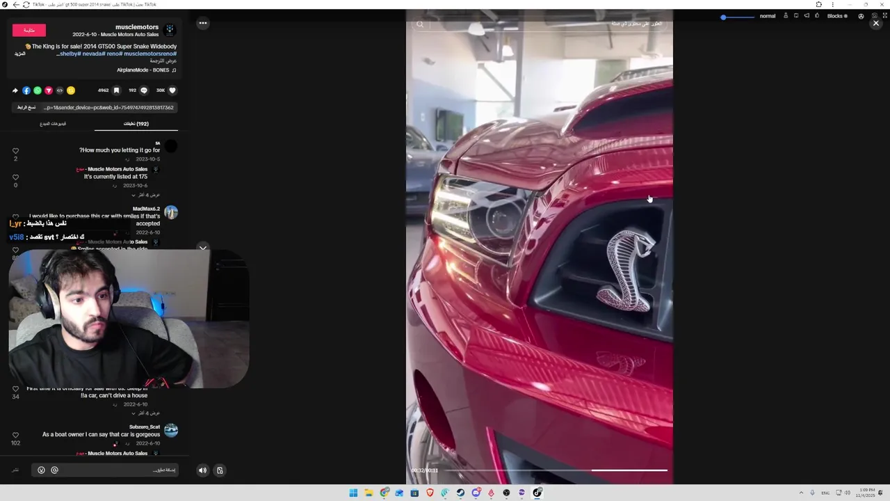Click the fullscreen icon in top toolbar
The height and width of the screenshot is (501, 890).
(x=885, y=16)
